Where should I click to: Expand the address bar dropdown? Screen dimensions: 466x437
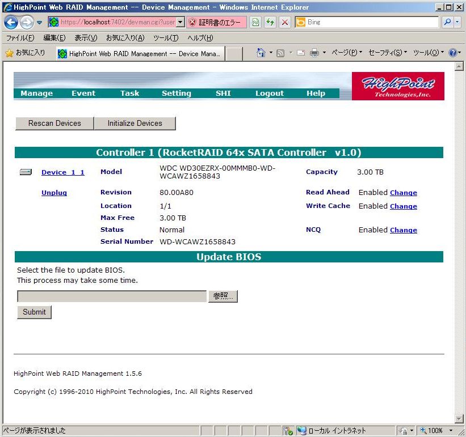[x=180, y=22]
